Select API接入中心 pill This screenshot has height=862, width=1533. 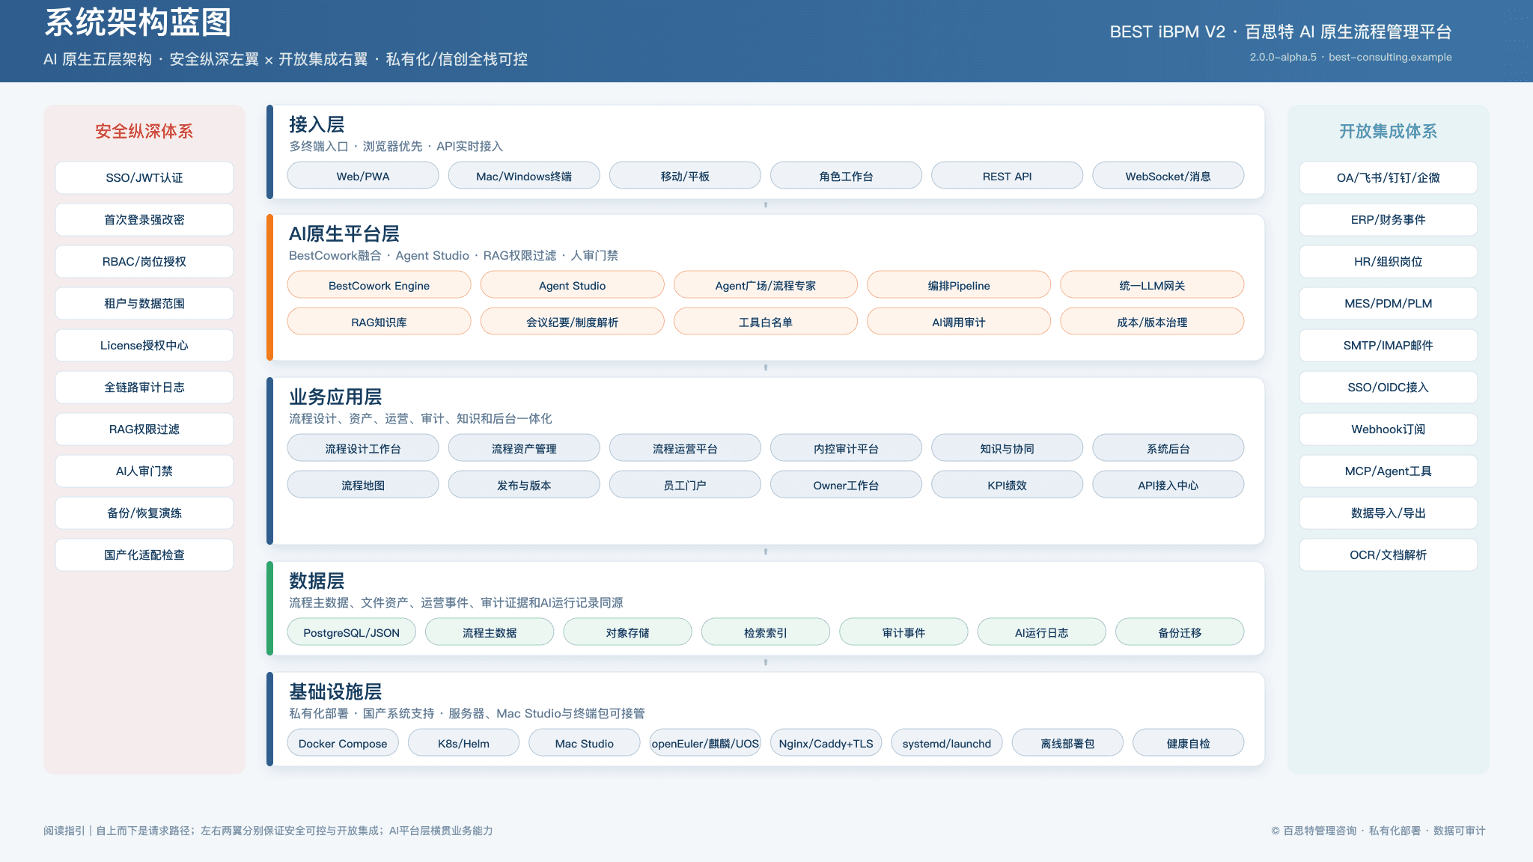[1168, 485]
